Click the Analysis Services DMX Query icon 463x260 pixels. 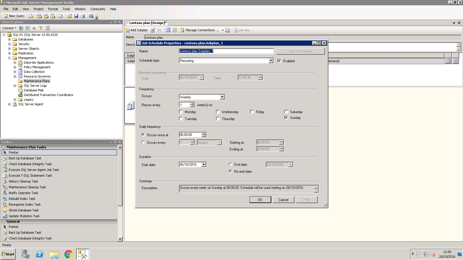(x=46, y=16)
